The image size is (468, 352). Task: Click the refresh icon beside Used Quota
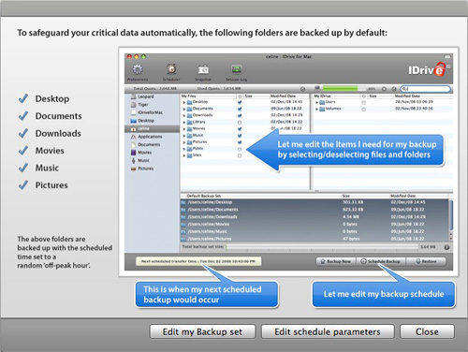[x=302, y=89]
